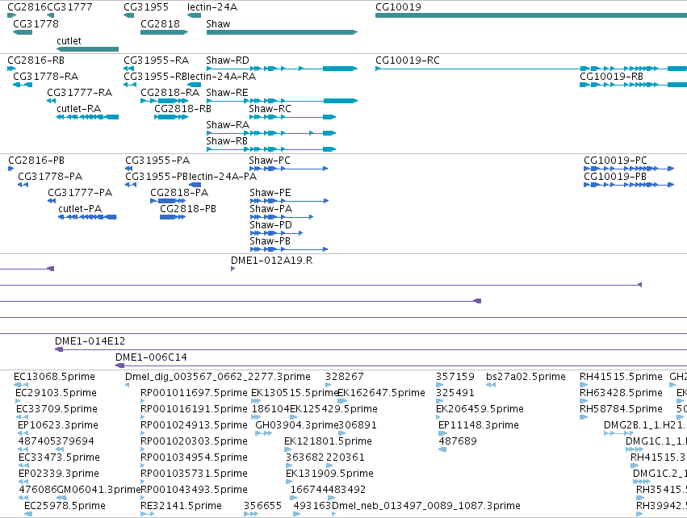Select transcript Shaw-RD
687x518 pixels.
(282, 69)
